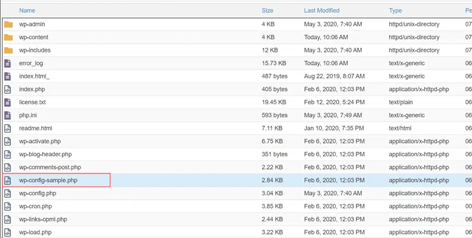
Task: Click the 6.75 KB size of wp-activate.php
Action: pyautogui.click(x=272, y=141)
